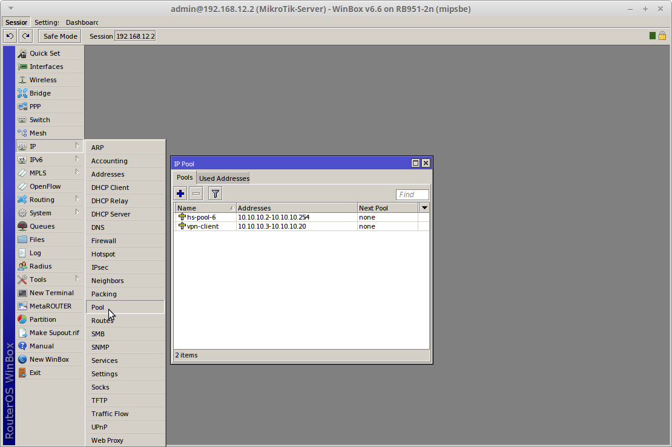Select Firewall in the IP submenu

point(125,240)
